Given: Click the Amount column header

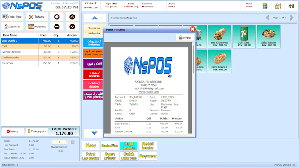Looking at the screenshot, I should pyautogui.click(x=73, y=35).
